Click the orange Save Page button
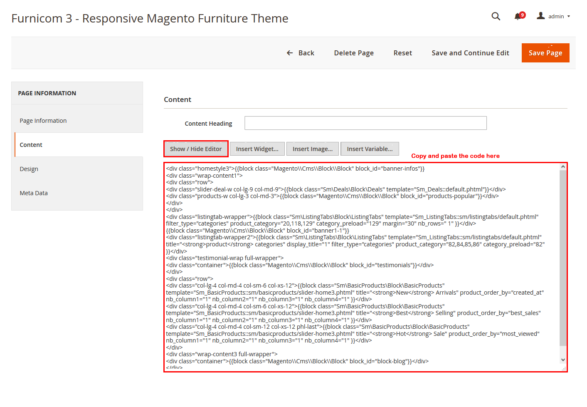 tap(545, 53)
